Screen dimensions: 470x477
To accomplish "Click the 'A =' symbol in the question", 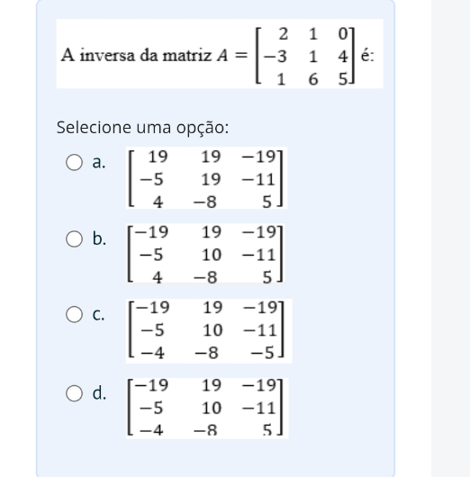I will [232, 55].
